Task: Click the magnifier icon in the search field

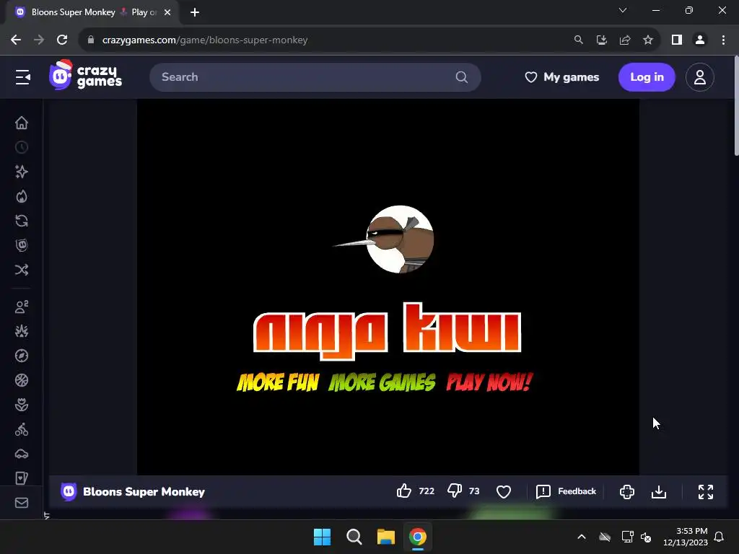Action: pos(462,77)
